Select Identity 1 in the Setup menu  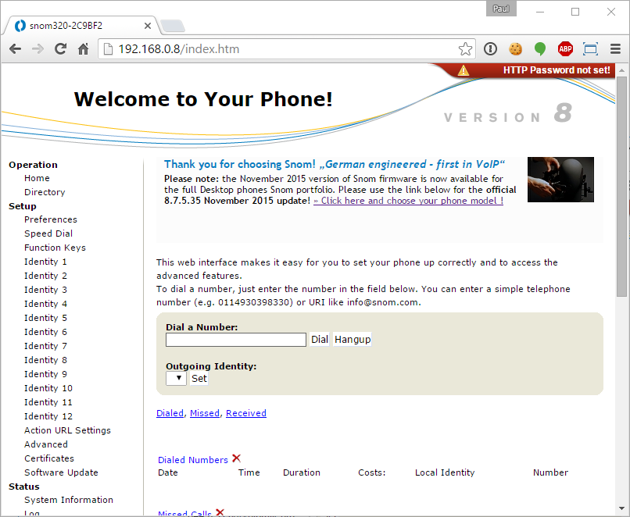pos(45,262)
